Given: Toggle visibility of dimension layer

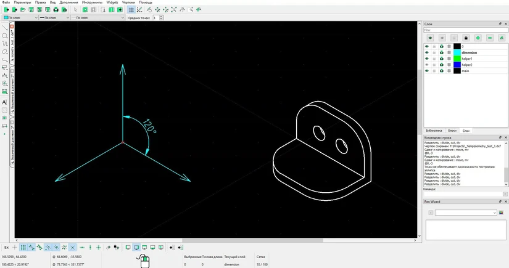Looking at the screenshot, I should [x=427, y=52].
